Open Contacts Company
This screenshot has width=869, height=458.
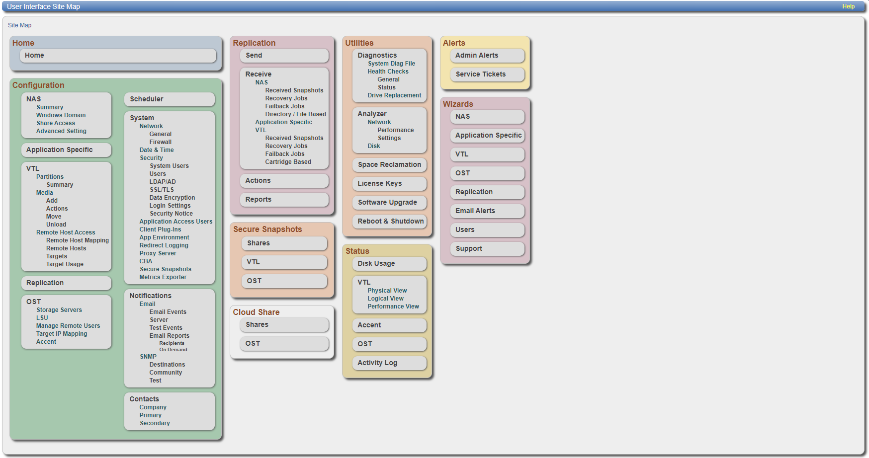(x=153, y=407)
